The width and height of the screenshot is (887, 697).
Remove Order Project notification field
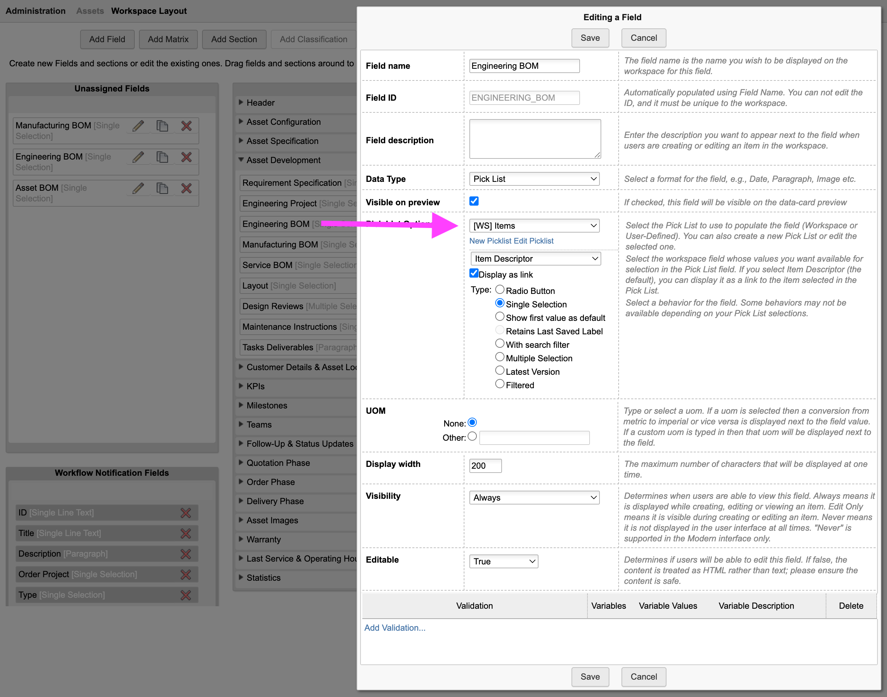(x=186, y=575)
